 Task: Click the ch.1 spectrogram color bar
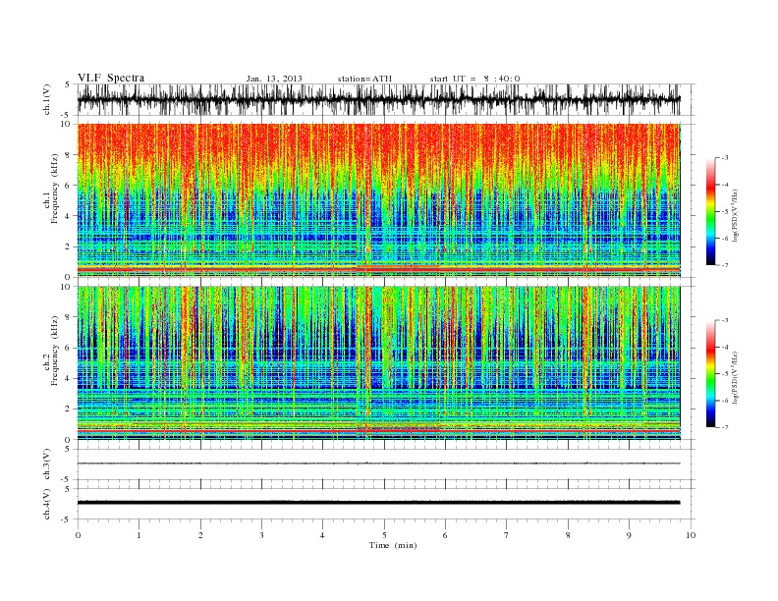[x=710, y=211]
